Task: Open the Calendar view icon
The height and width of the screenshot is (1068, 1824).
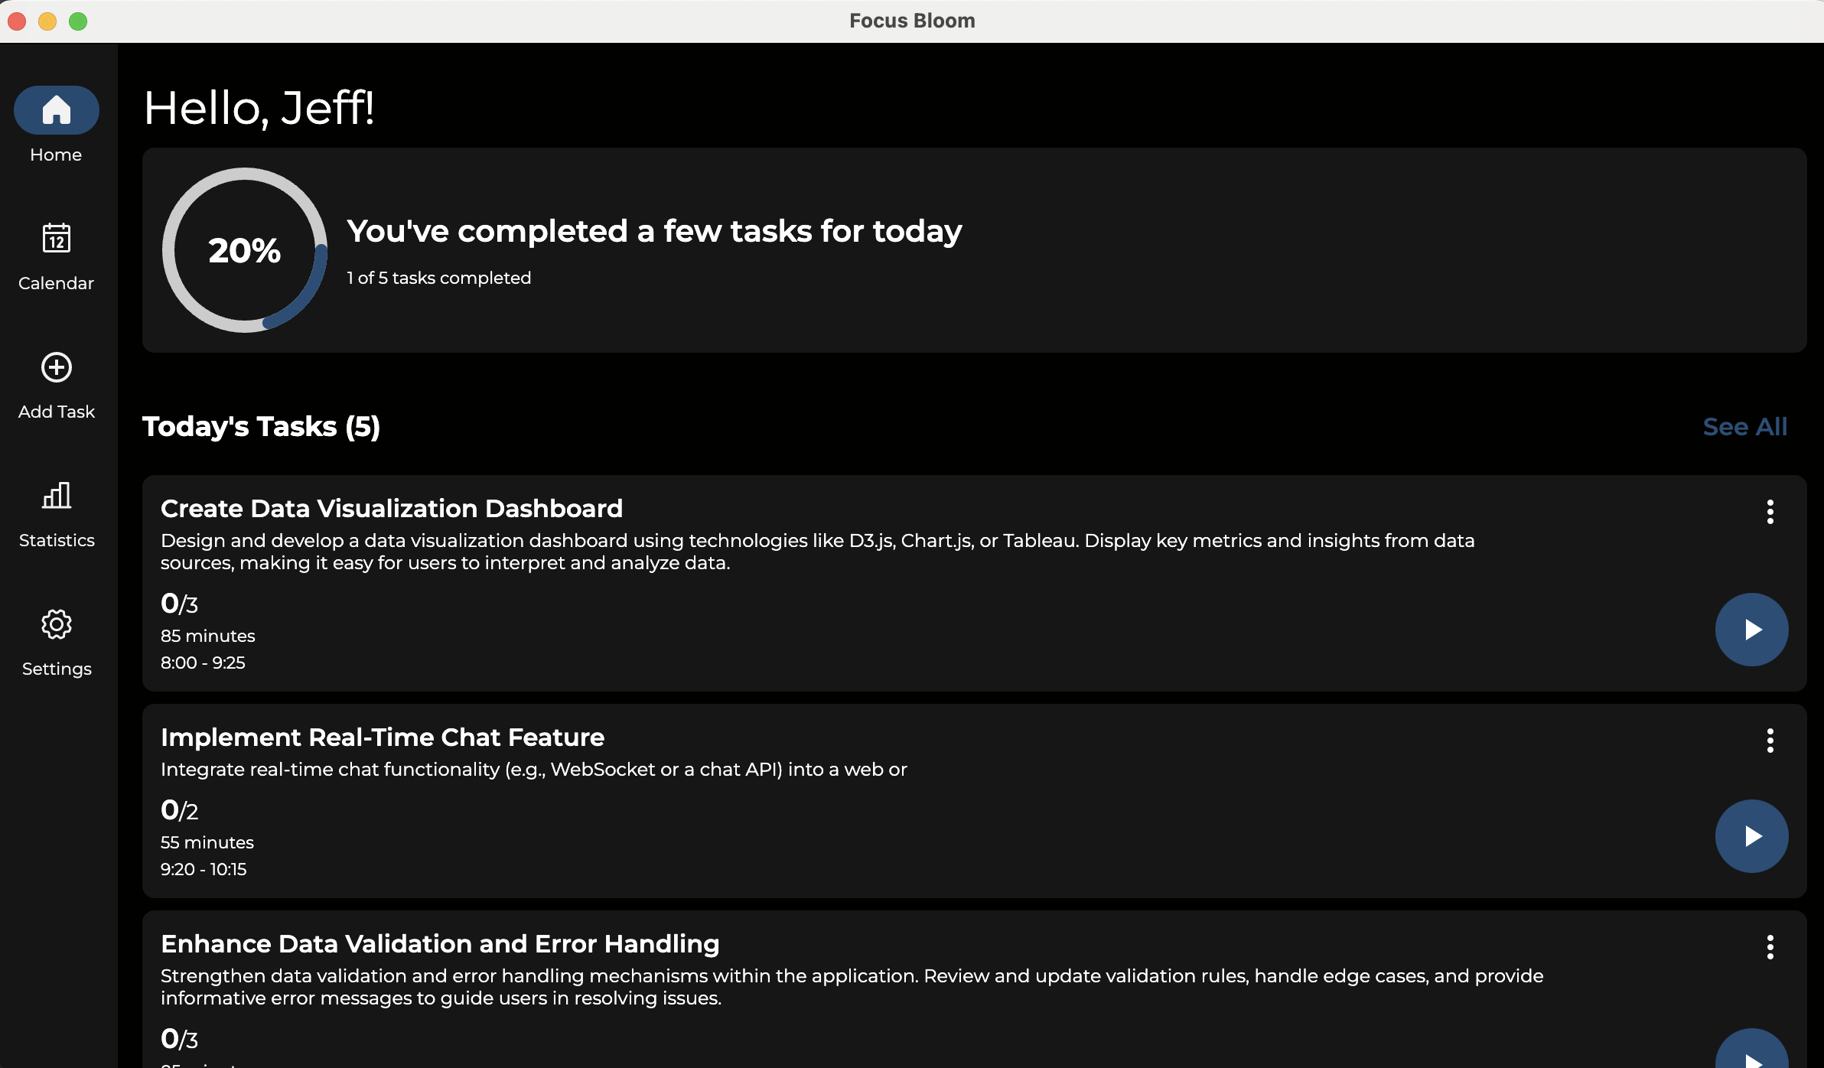Action: tap(56, 238)
